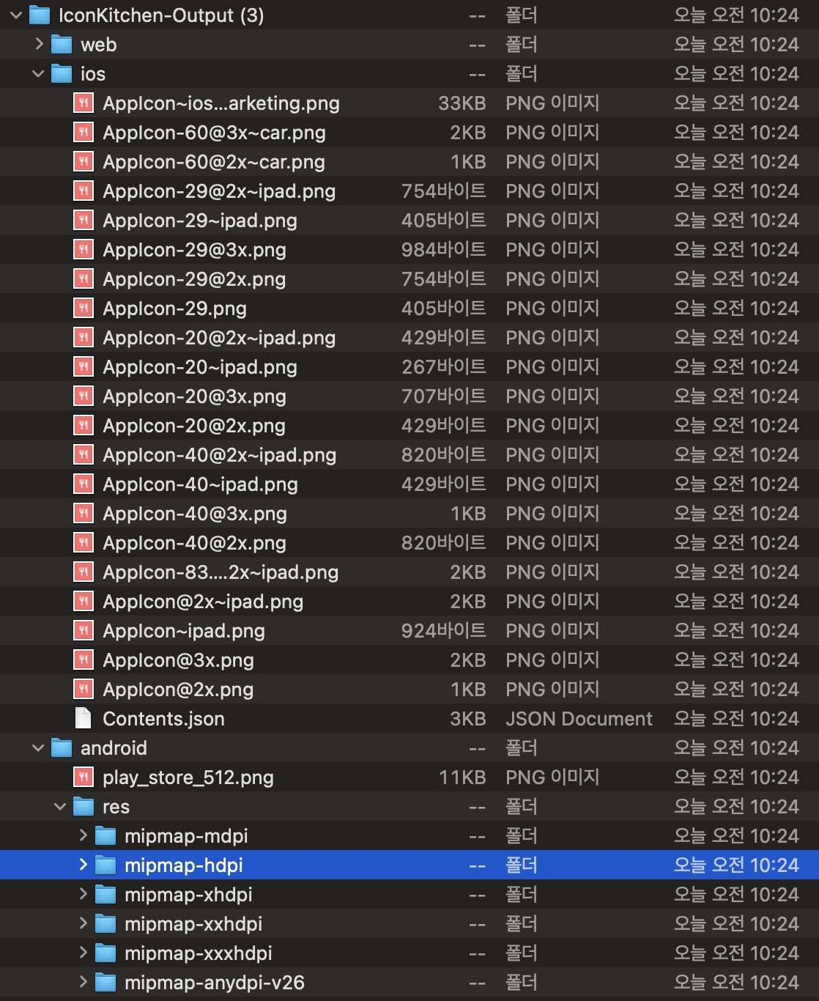Click the play_store_512.png file name

click(x=188, y=777)
